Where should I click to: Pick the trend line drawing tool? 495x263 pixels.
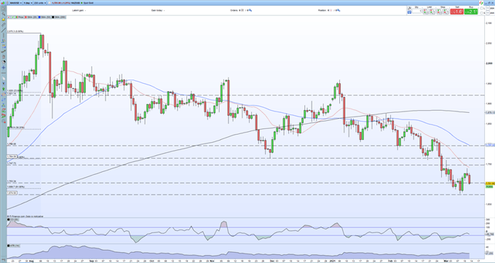tap(4, 30)
